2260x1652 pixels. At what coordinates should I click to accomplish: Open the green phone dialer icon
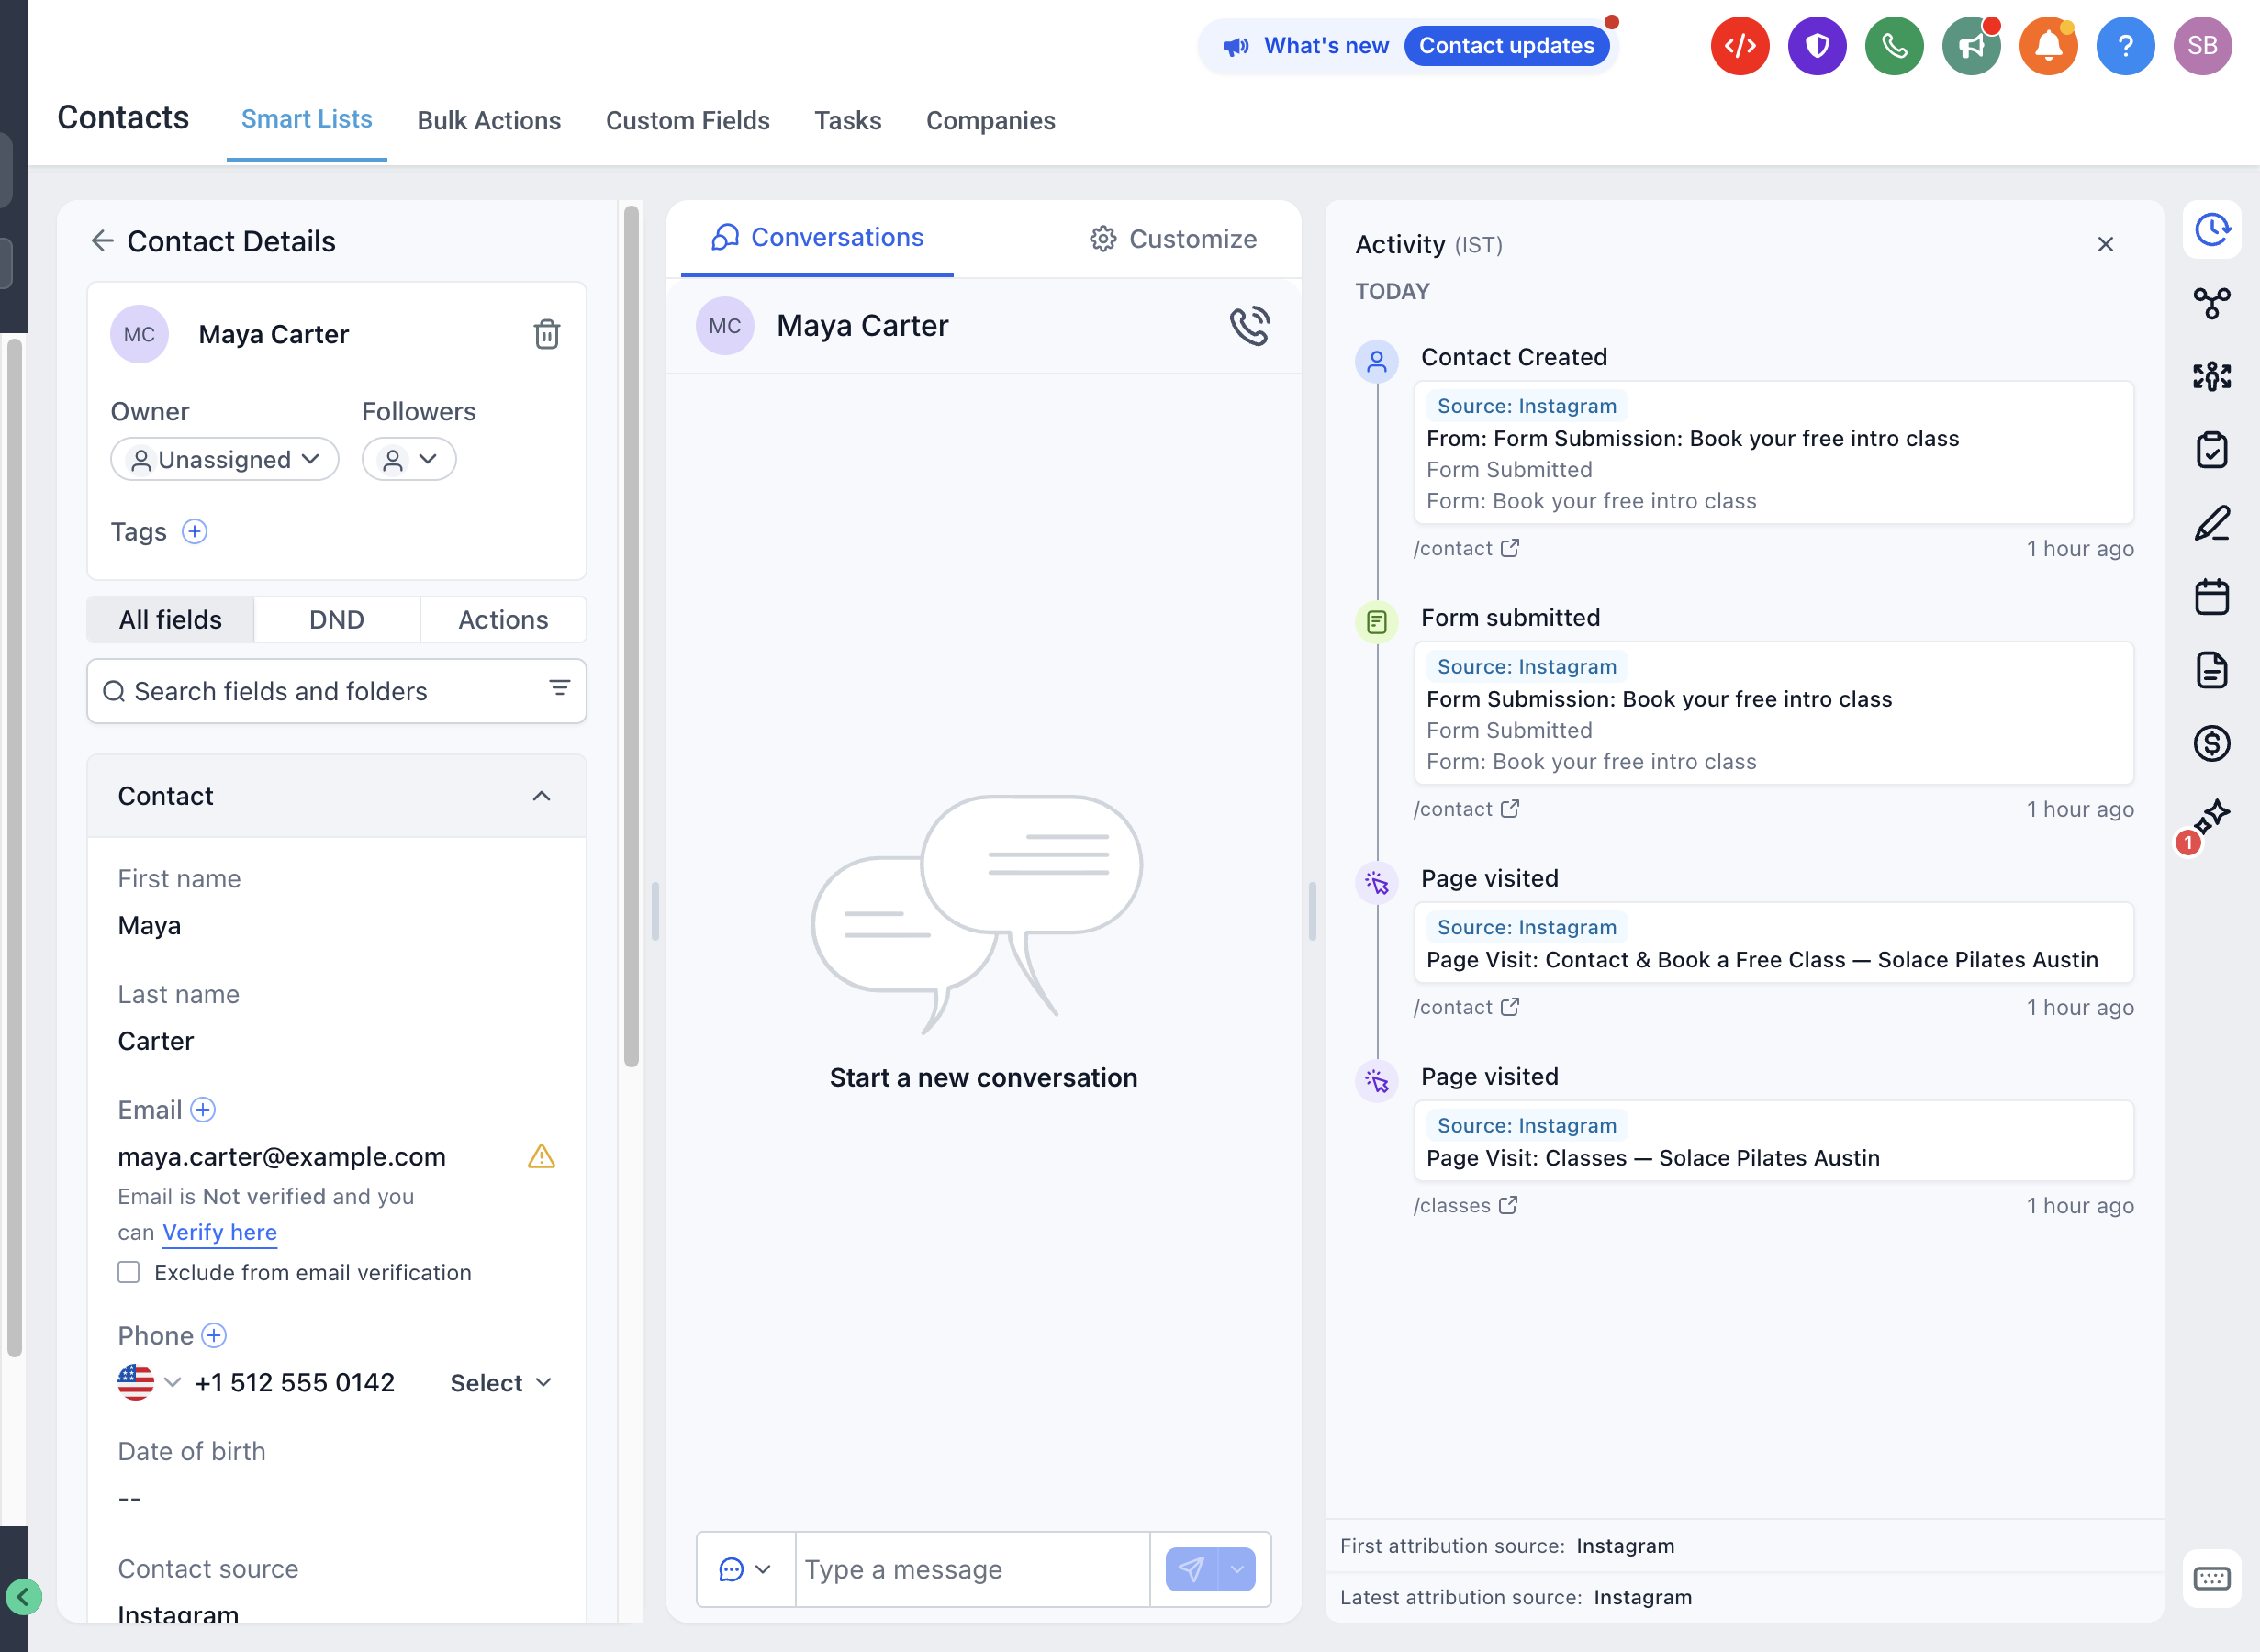[1894, 46]
